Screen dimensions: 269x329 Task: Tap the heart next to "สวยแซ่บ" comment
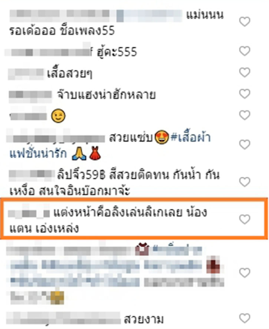pos(245,145)
